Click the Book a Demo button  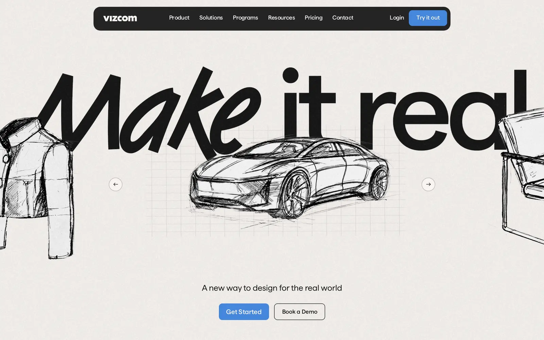tap(300, 312)
